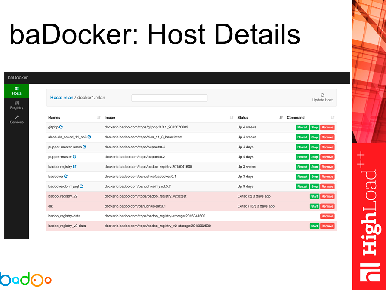
Task: Click the badocker external link icon
Action: pos(66,176)
